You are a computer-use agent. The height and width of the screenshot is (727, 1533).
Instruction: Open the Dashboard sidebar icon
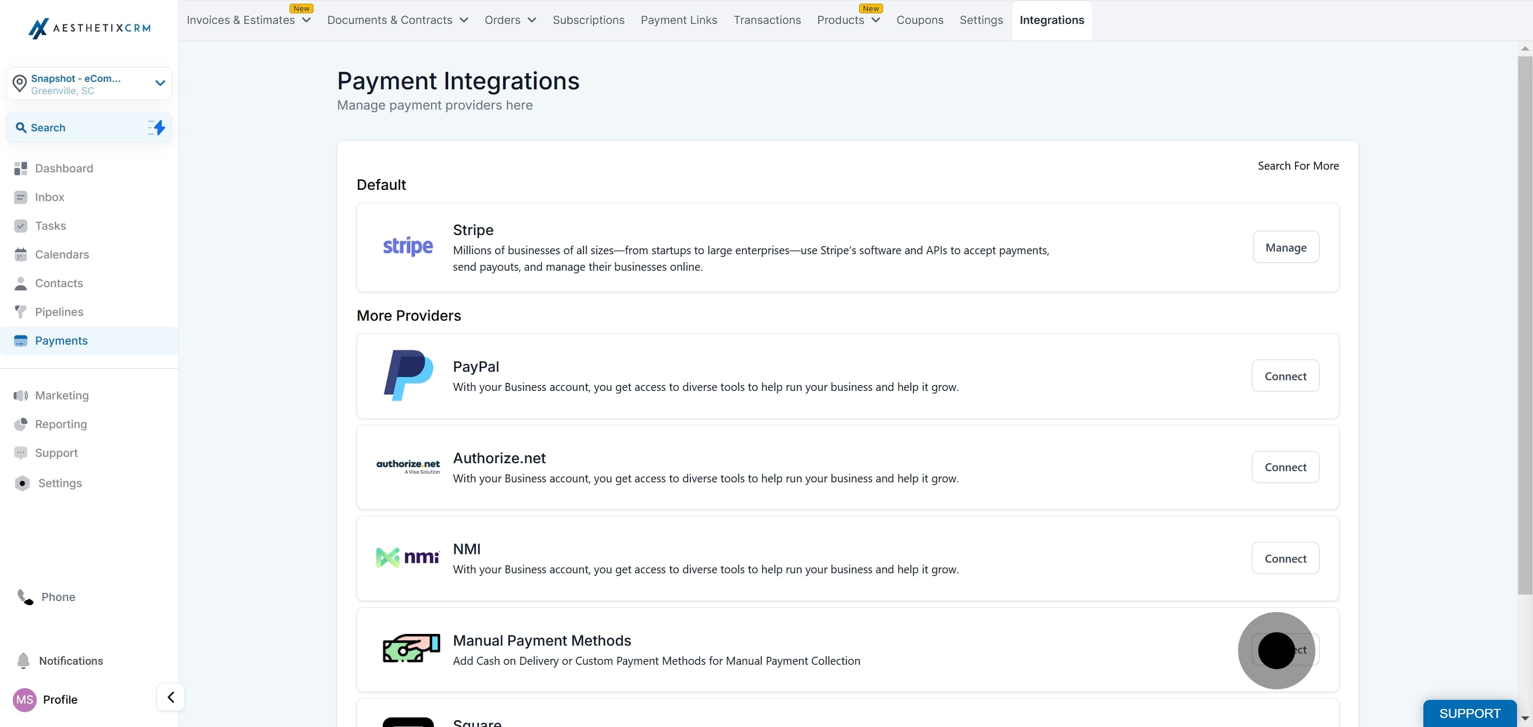click(20, 168)
